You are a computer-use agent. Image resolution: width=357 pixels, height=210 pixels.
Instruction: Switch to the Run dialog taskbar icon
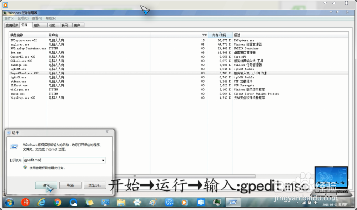click(233, 202)
